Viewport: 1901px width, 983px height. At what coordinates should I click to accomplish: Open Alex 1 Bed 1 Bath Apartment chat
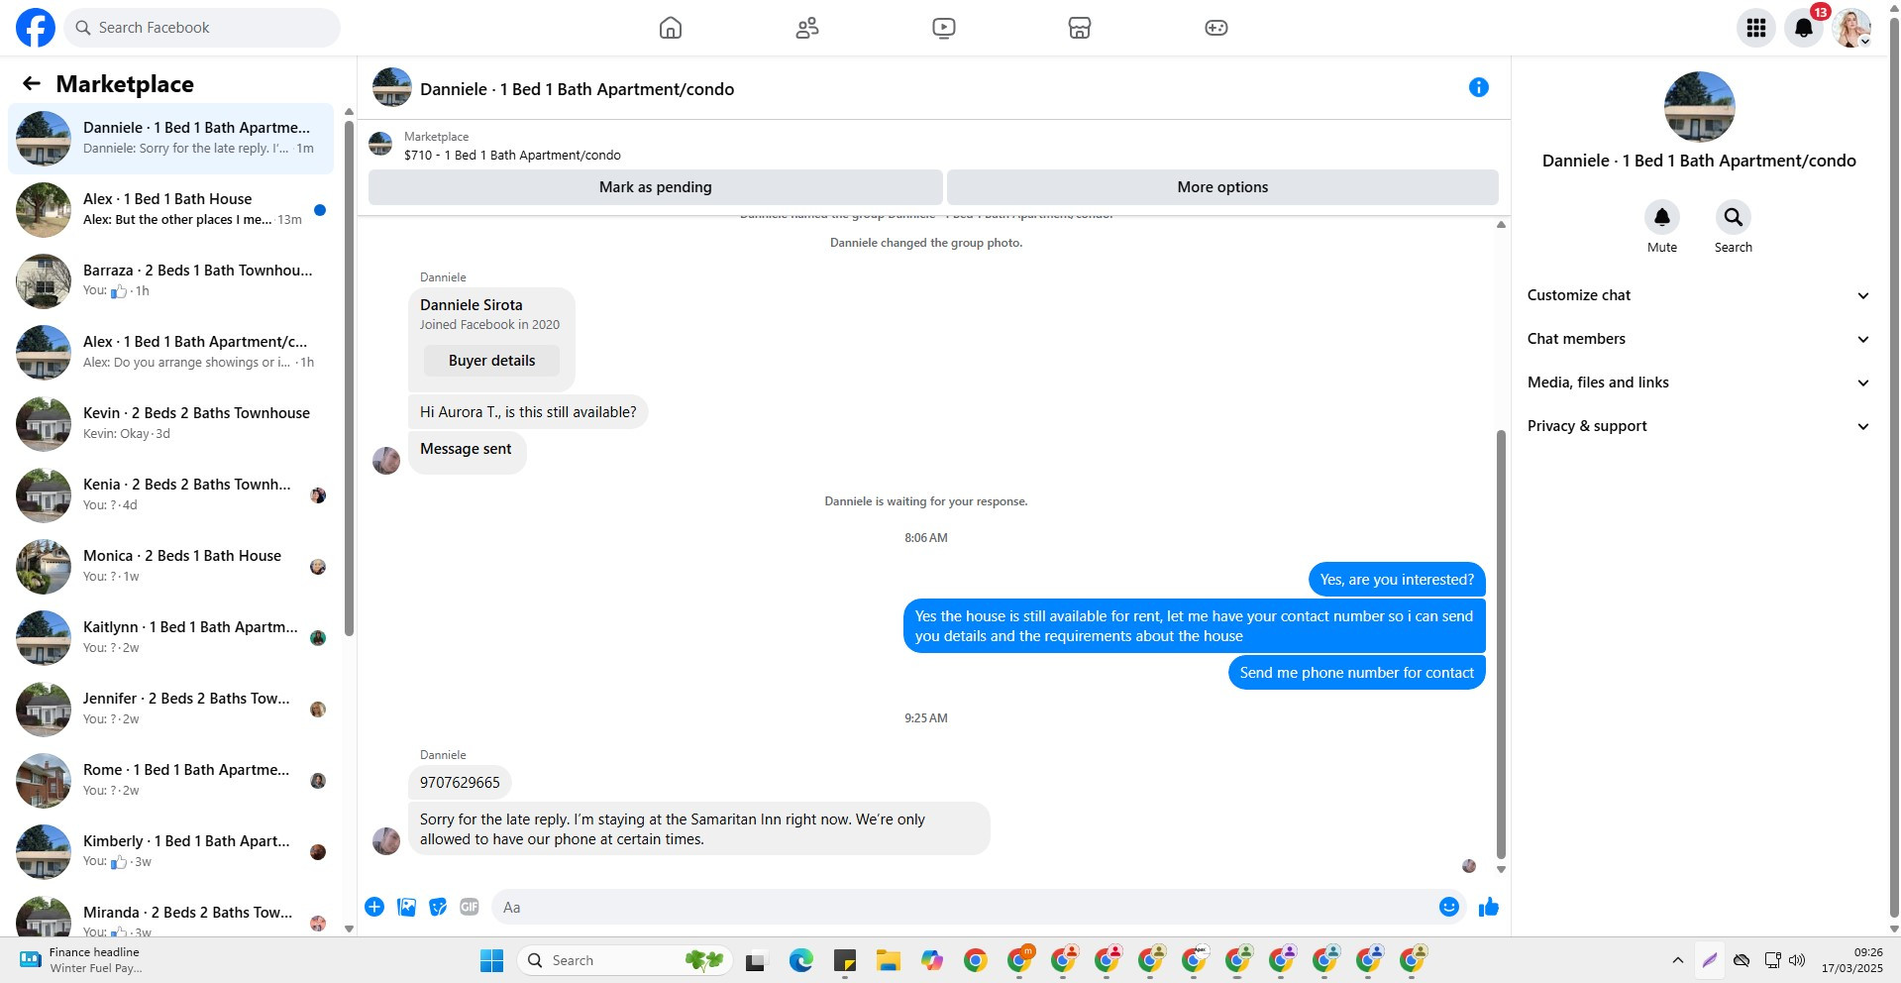pos(170,353)
